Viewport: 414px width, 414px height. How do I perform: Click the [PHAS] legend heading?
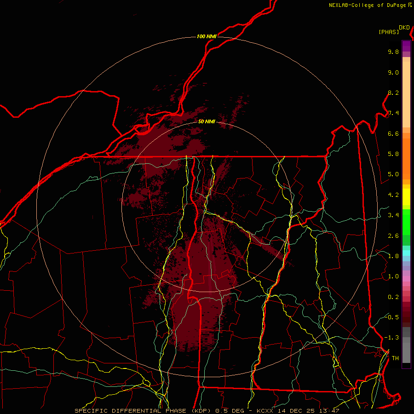coord(389,32)
